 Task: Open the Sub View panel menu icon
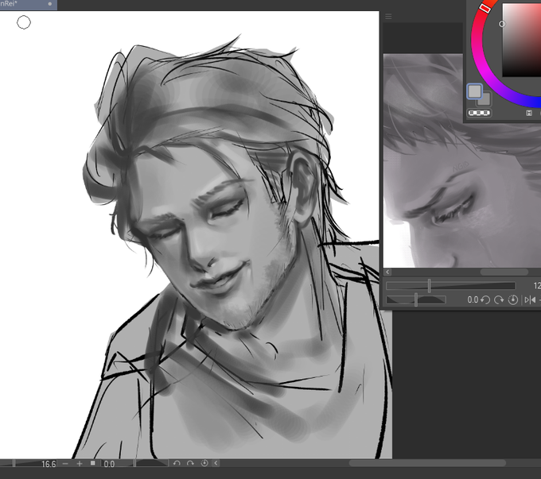coord(388,17)
